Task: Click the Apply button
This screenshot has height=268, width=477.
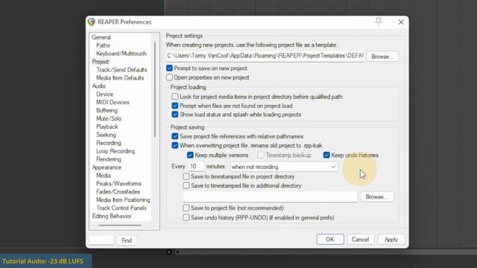Action: (x=391, y=240)
